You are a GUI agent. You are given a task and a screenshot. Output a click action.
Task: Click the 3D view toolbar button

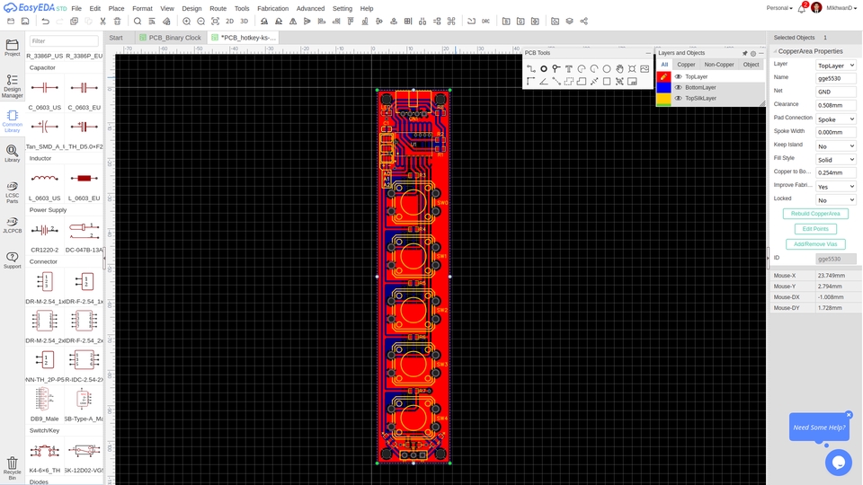pyautogui.click(x=244, y=21)
